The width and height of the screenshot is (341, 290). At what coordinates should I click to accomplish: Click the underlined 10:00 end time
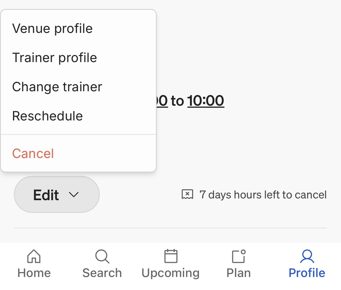(206, 101)
